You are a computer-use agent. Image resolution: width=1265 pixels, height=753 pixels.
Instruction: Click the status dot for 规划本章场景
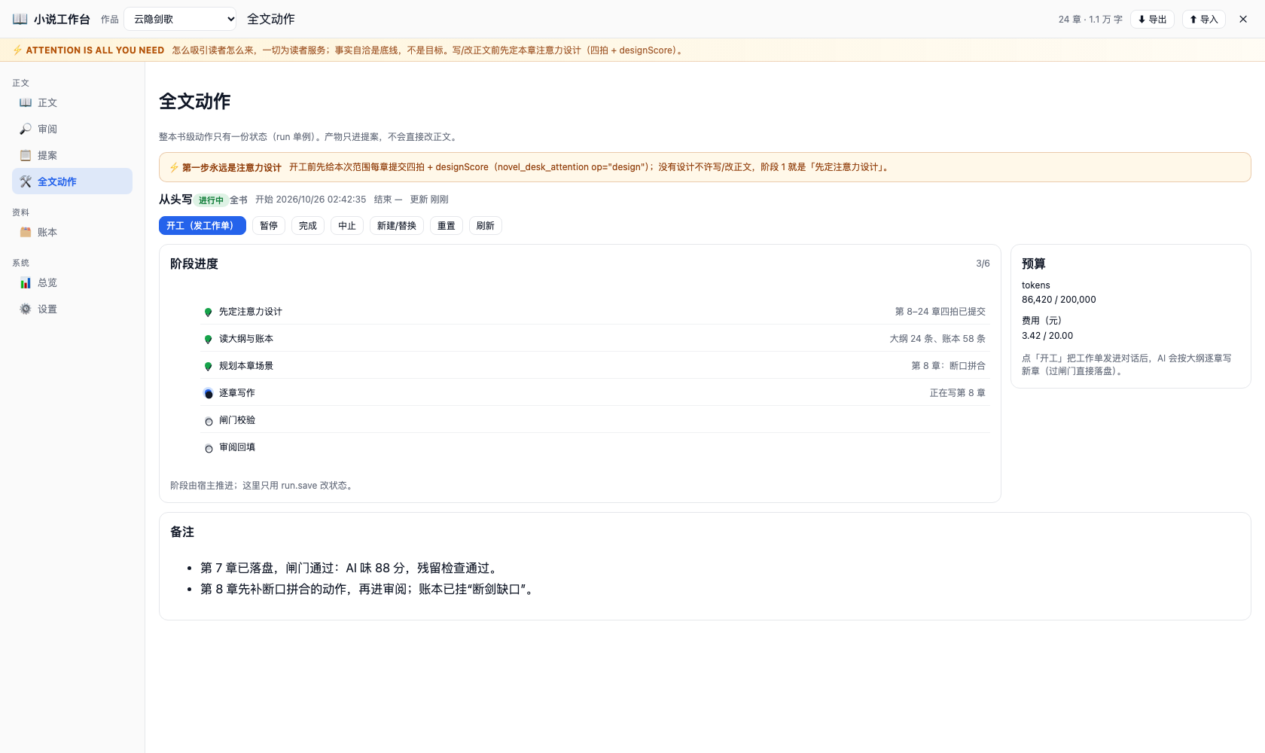[209, 366]
